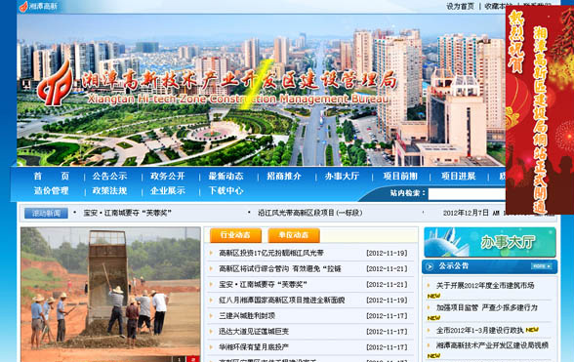The width and height of the screenshot is (574, 362).
Task: Open the 政务公开 menu item
Action: pyautogui.click(x=168, y=176)
